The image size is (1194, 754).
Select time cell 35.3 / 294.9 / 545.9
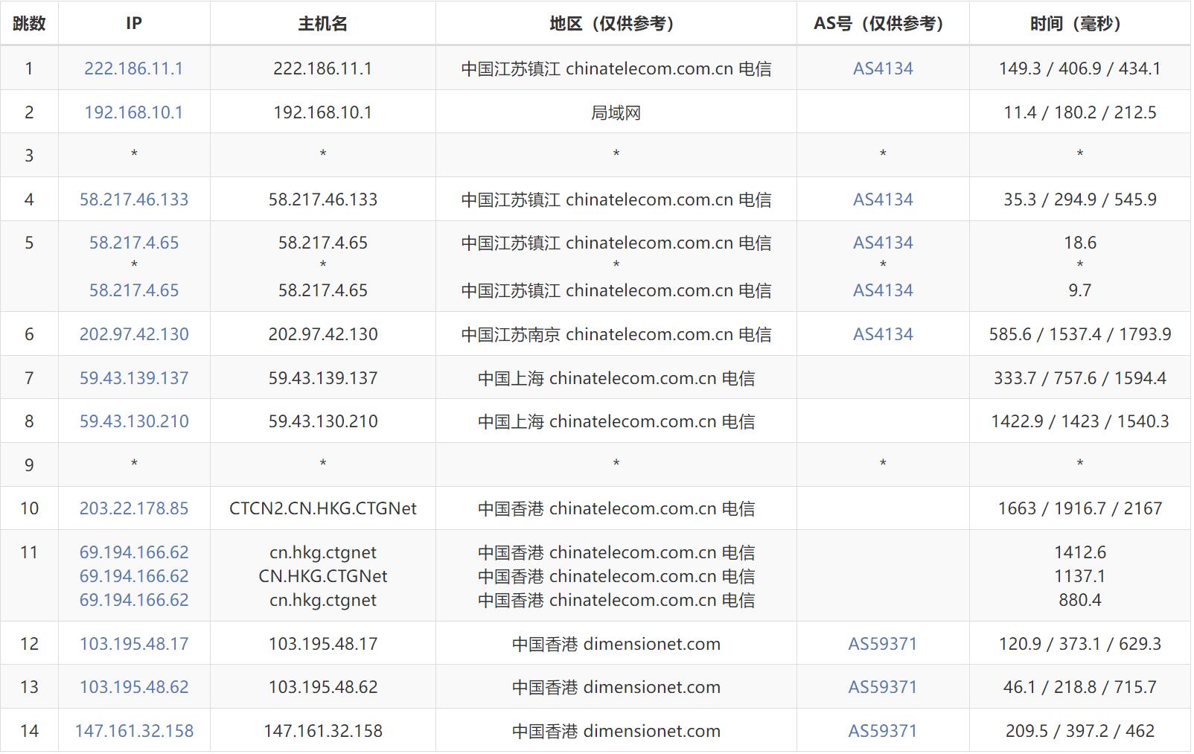pos(1080,199)
